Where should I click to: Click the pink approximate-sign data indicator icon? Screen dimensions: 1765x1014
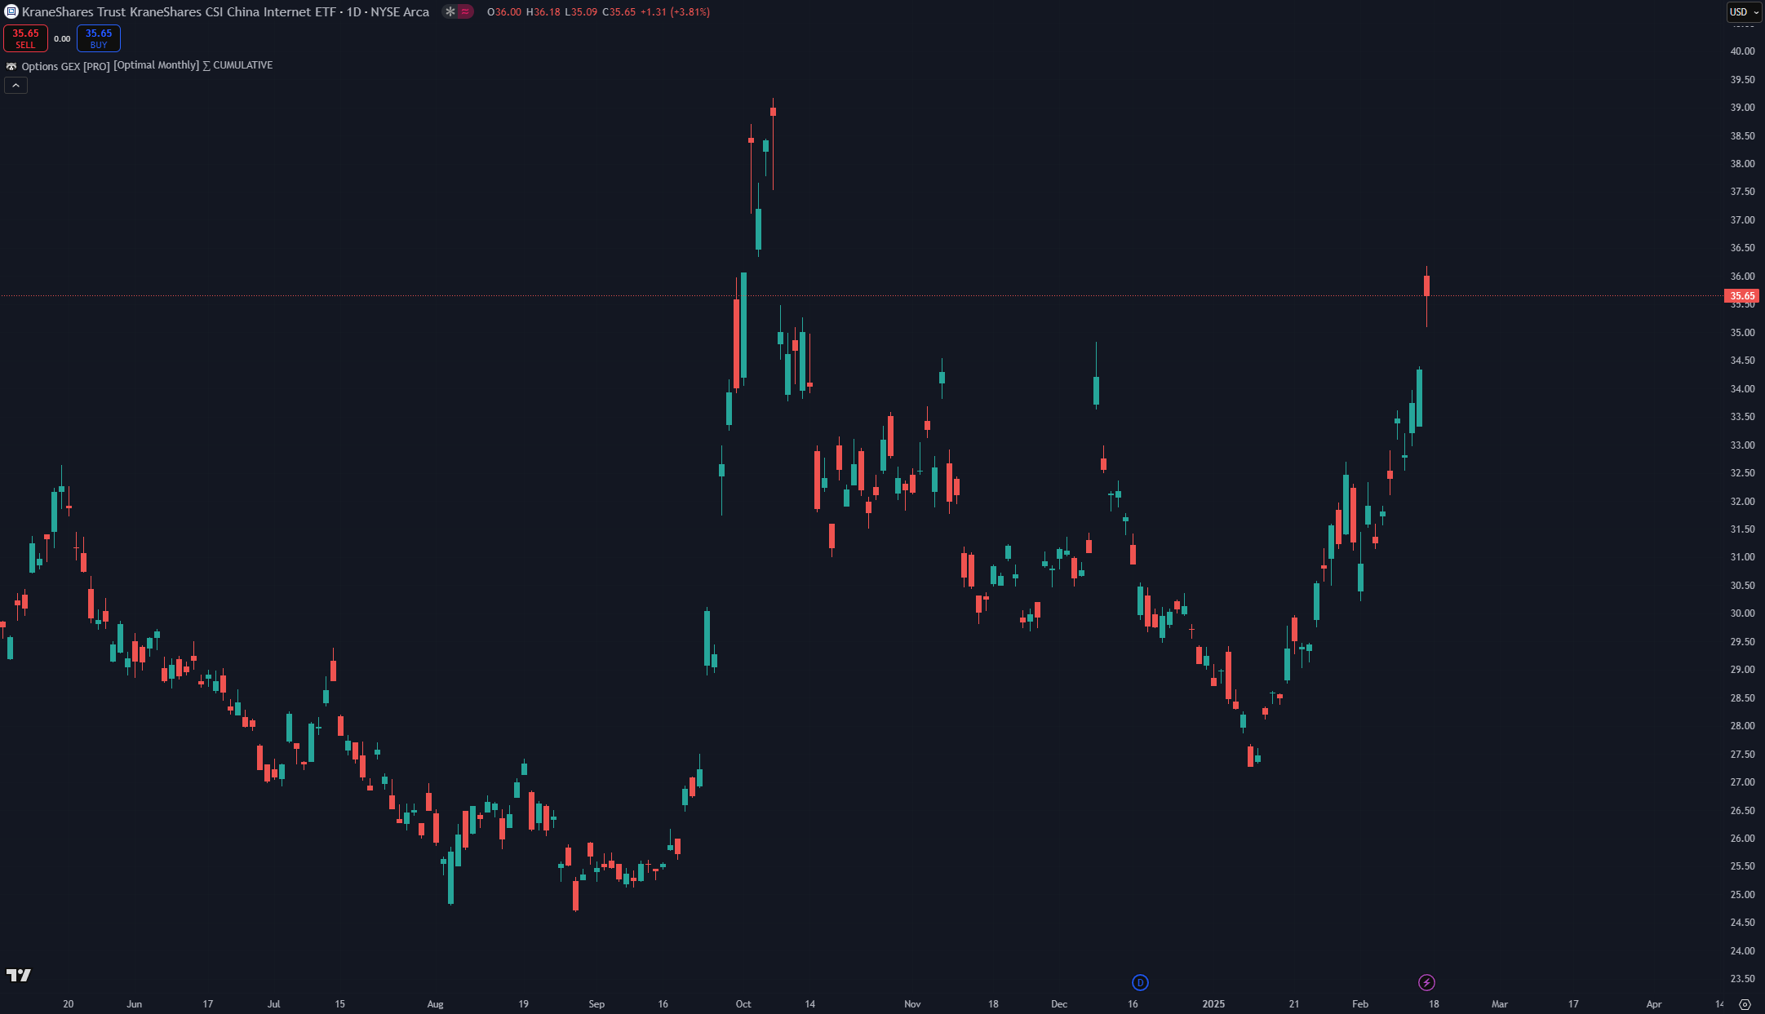point(465,11)
